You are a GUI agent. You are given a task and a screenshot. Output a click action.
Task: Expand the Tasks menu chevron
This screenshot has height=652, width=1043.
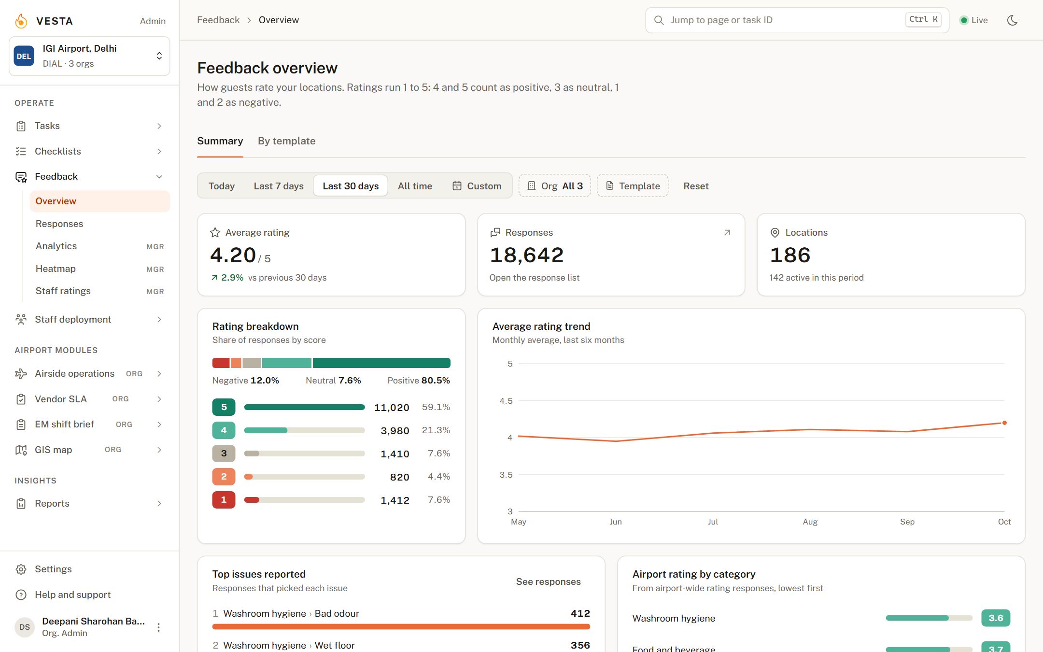click(x=159, y=126)
